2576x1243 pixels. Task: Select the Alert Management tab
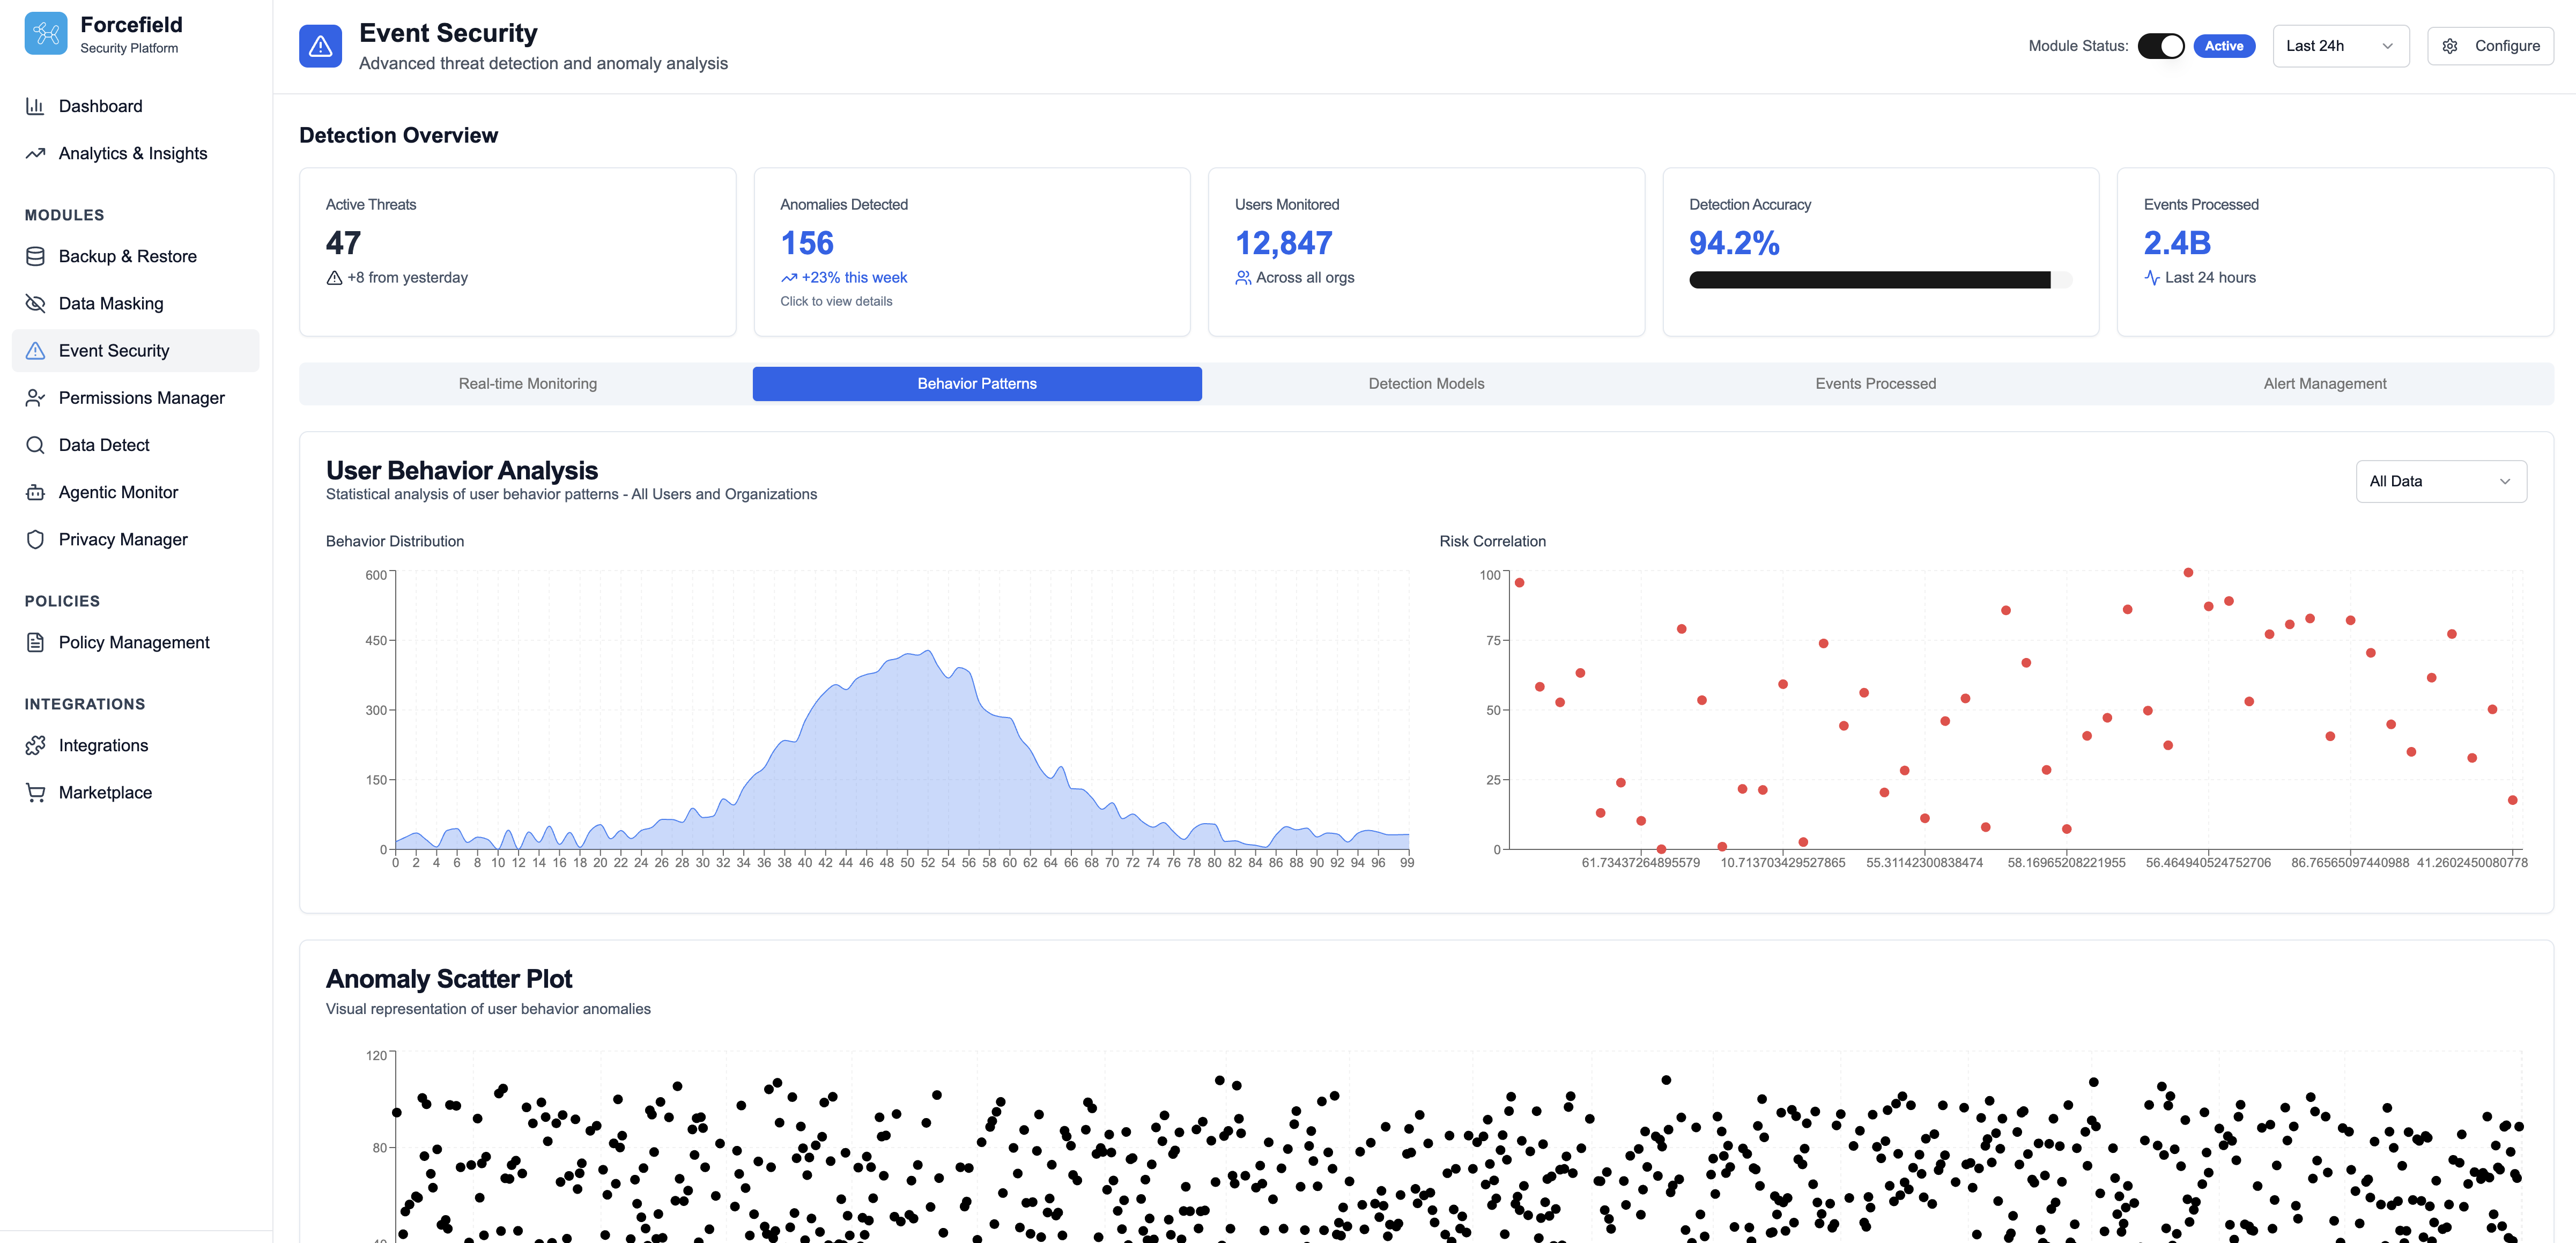coord(2324,384)
